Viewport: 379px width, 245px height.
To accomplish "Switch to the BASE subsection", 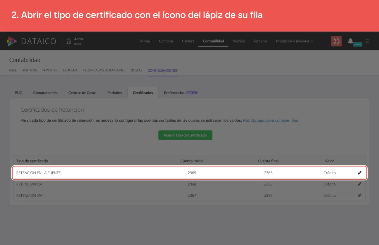I will [13, 71].
